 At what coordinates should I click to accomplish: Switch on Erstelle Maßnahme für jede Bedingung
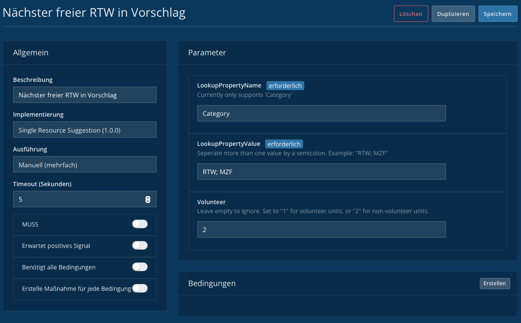point(140,288)
